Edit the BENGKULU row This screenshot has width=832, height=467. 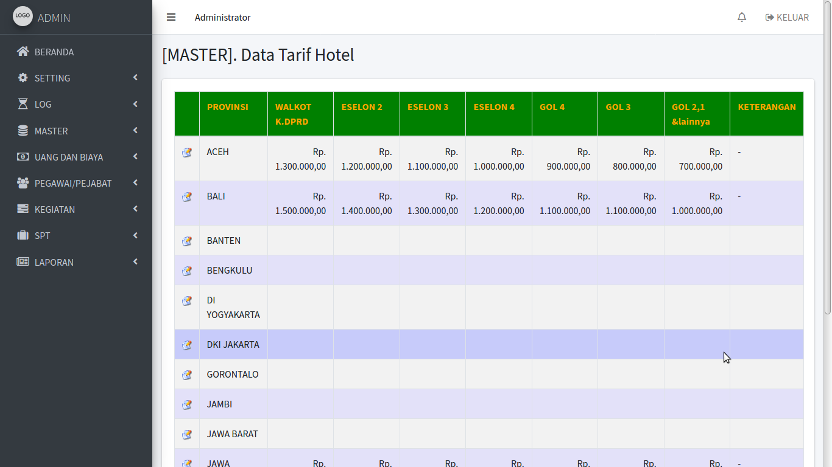pos(187,271)
